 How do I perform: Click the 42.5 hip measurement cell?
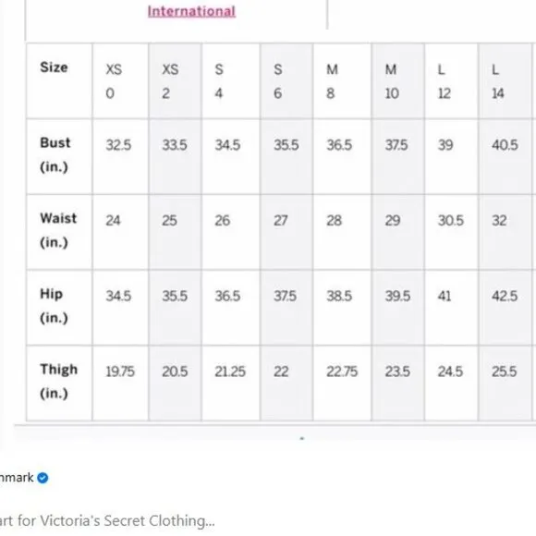(x=505, y=308)
